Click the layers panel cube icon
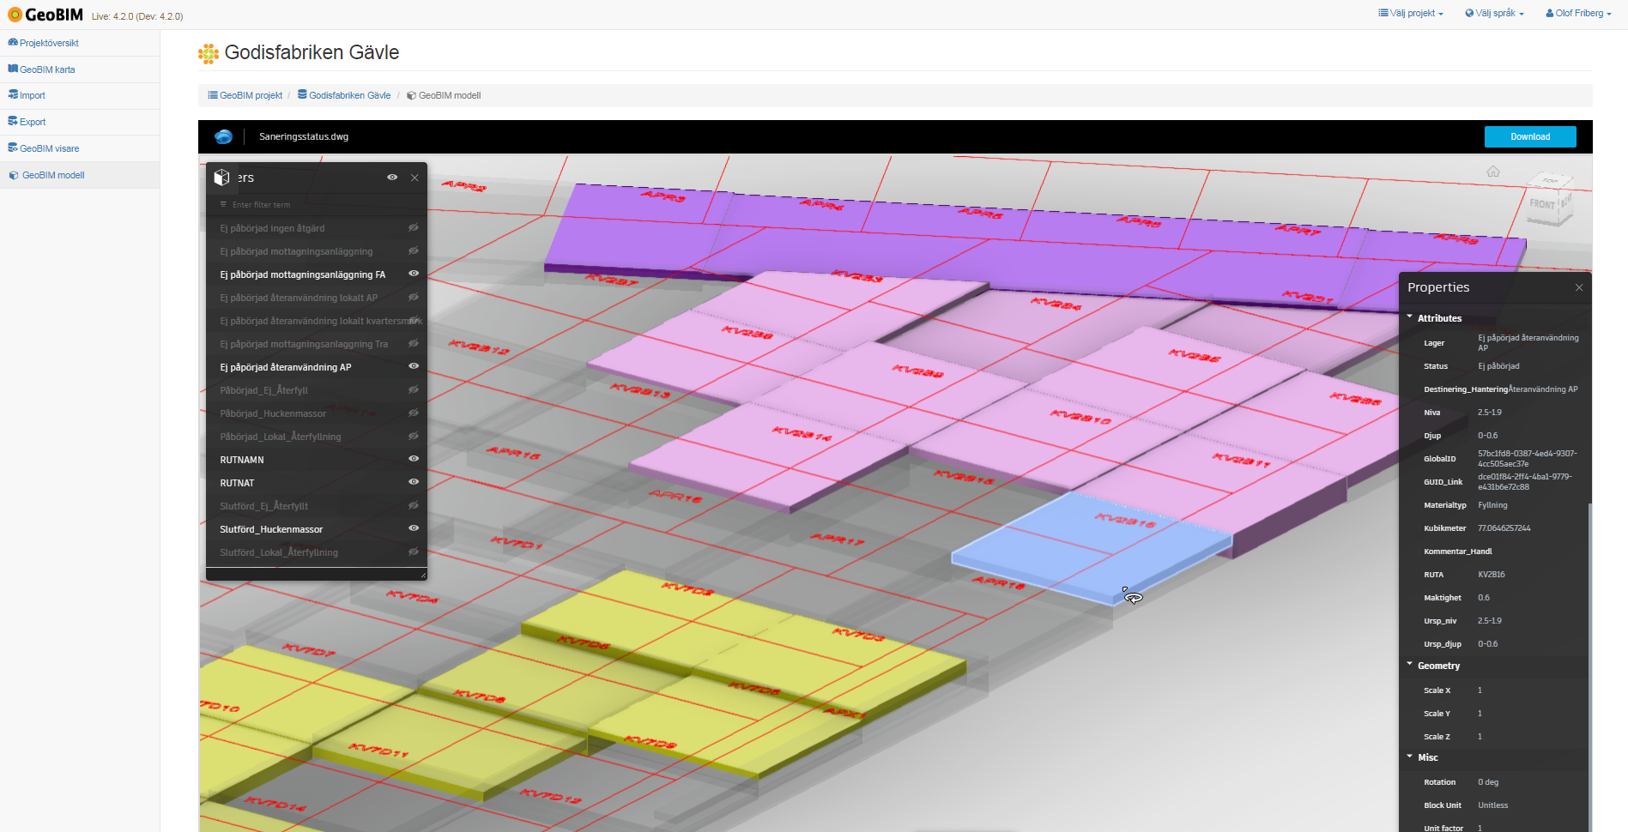The width and height of the screenshot is (1628, 832). [221, 178]
